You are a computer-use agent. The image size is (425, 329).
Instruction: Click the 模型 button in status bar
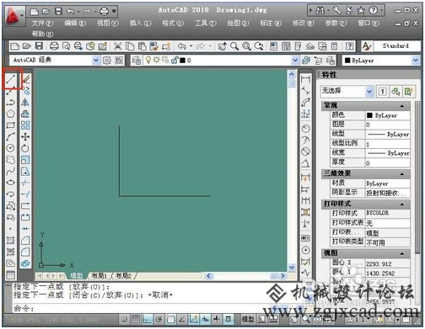pyautogui.click(x=248, y=319)
